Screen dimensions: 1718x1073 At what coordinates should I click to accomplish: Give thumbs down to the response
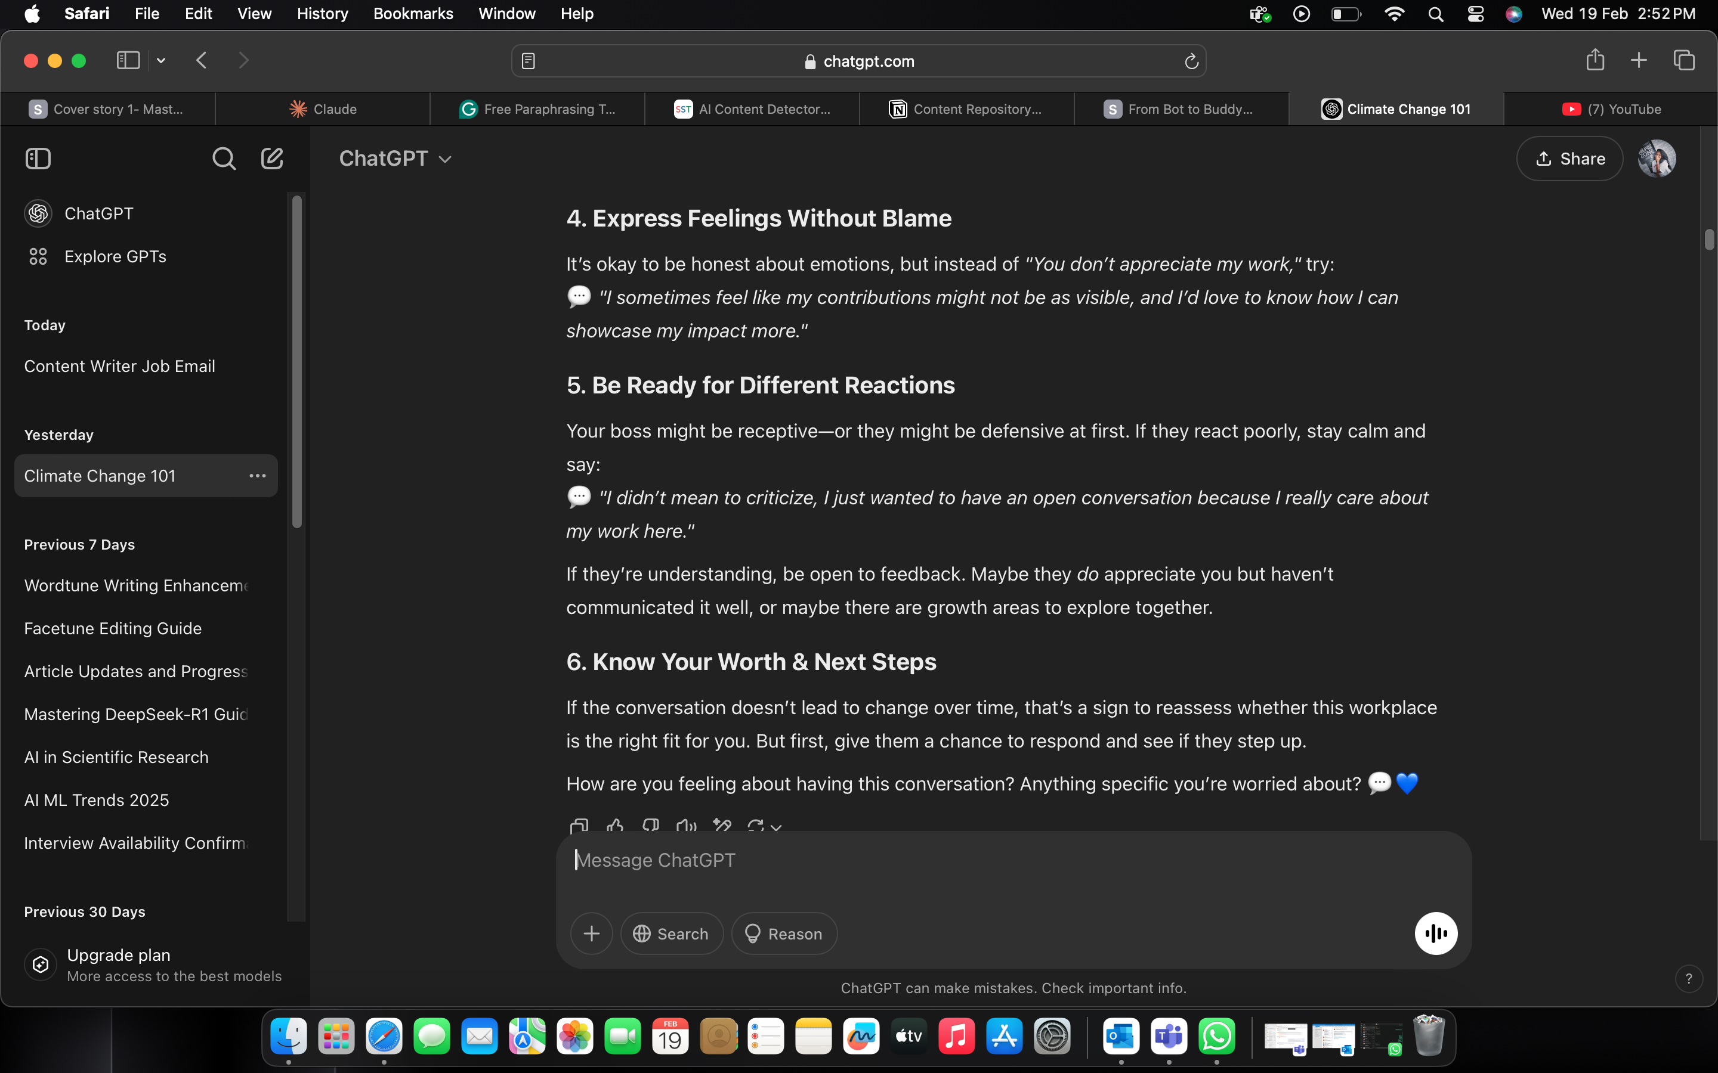click(650, 826)
